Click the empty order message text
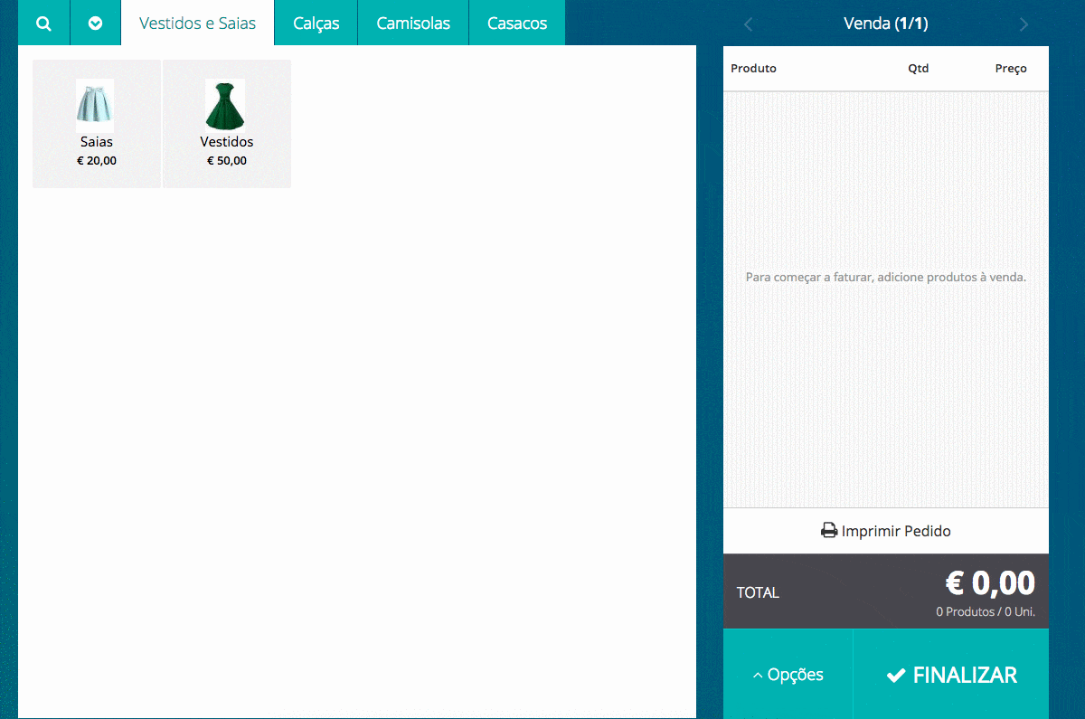The width and height of the screenshot is (1085, 719). pyautogui.click(x=885, y=277)
